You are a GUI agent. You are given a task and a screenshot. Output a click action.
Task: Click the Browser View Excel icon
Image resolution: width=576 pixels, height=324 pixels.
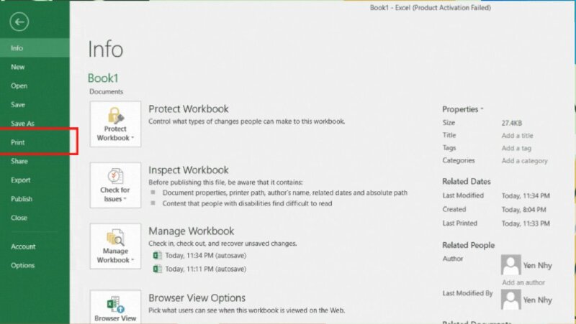pos(115,302)
